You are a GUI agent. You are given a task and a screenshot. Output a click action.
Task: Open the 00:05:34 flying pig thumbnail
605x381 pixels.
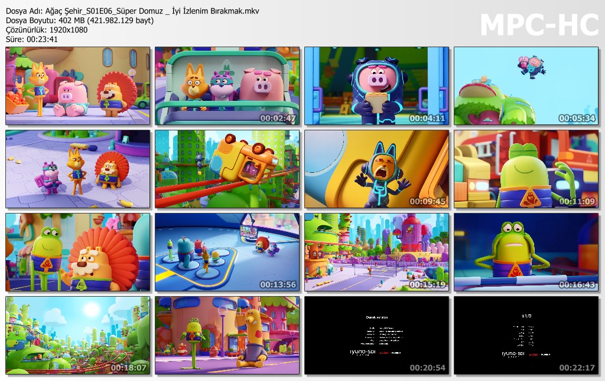tap(526, 86)
